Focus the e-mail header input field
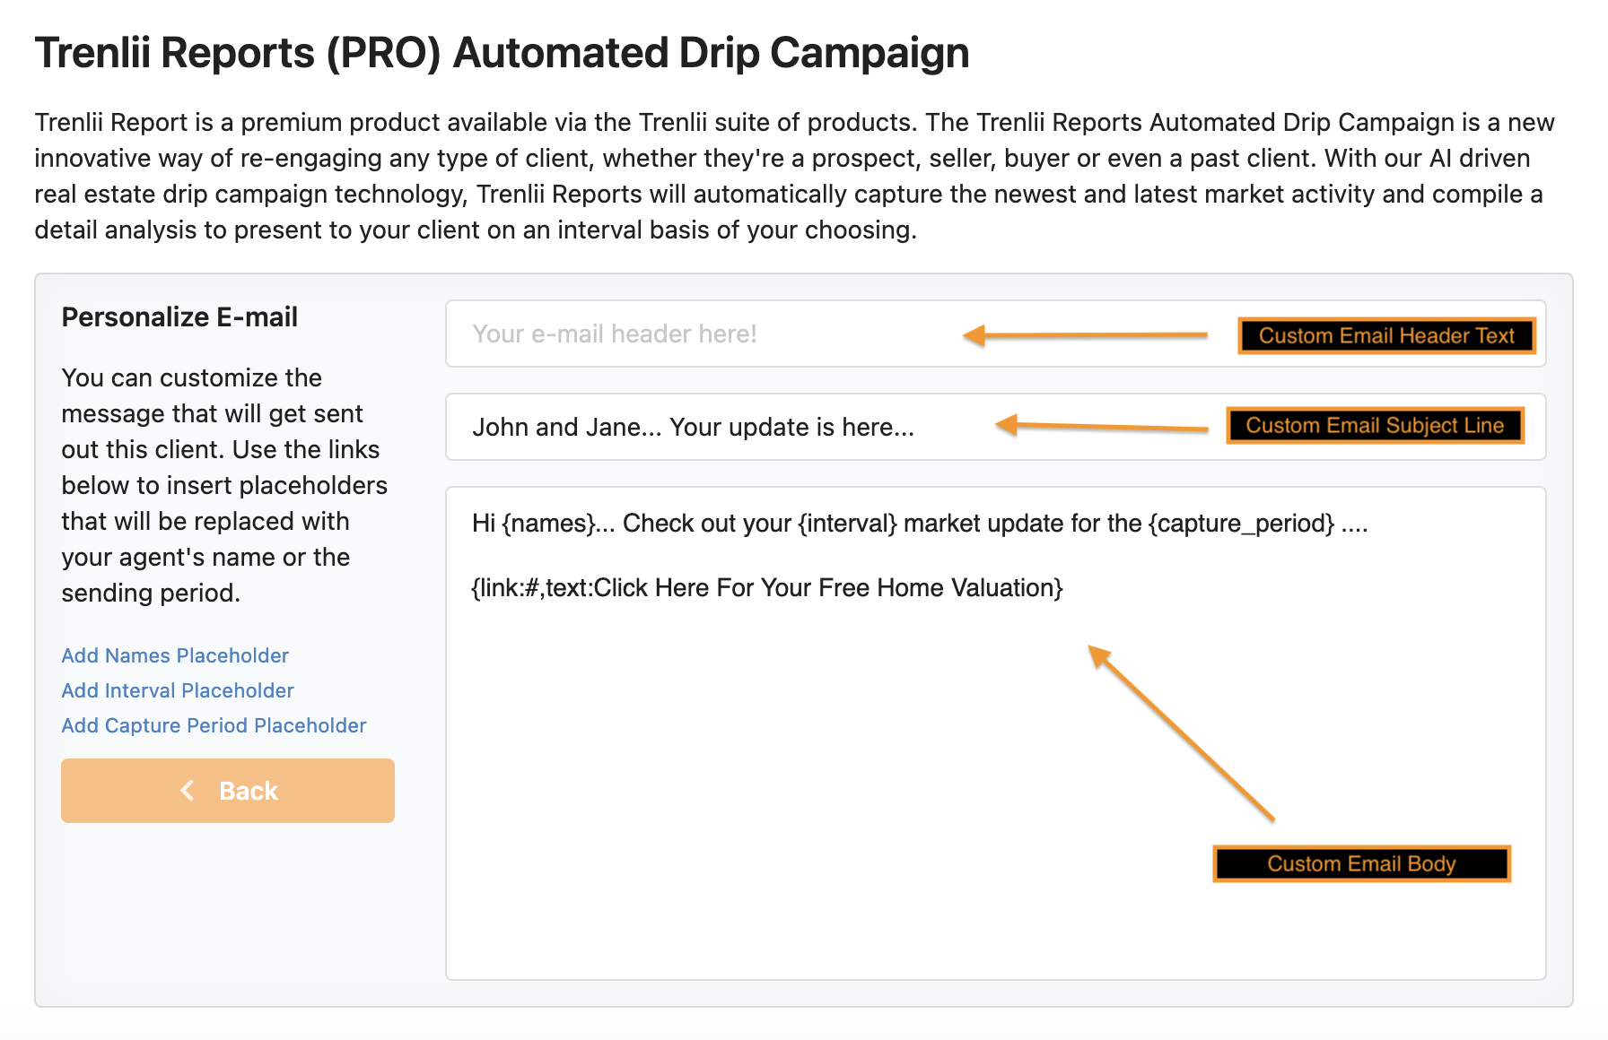Screen dimensions: 1608x1040 (996, 334)
